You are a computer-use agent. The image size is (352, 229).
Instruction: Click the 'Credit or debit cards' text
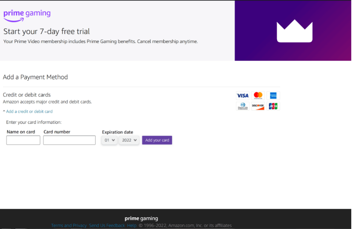tap(27, 95)
